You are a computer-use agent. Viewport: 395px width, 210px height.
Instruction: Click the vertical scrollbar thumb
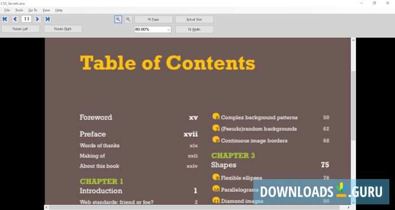[353, 105]
